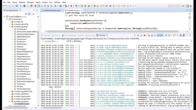Collapse the src/main/java folder
Image resolution: width=196 pixels, height=110 pixels.
click(x=7, y=19)
